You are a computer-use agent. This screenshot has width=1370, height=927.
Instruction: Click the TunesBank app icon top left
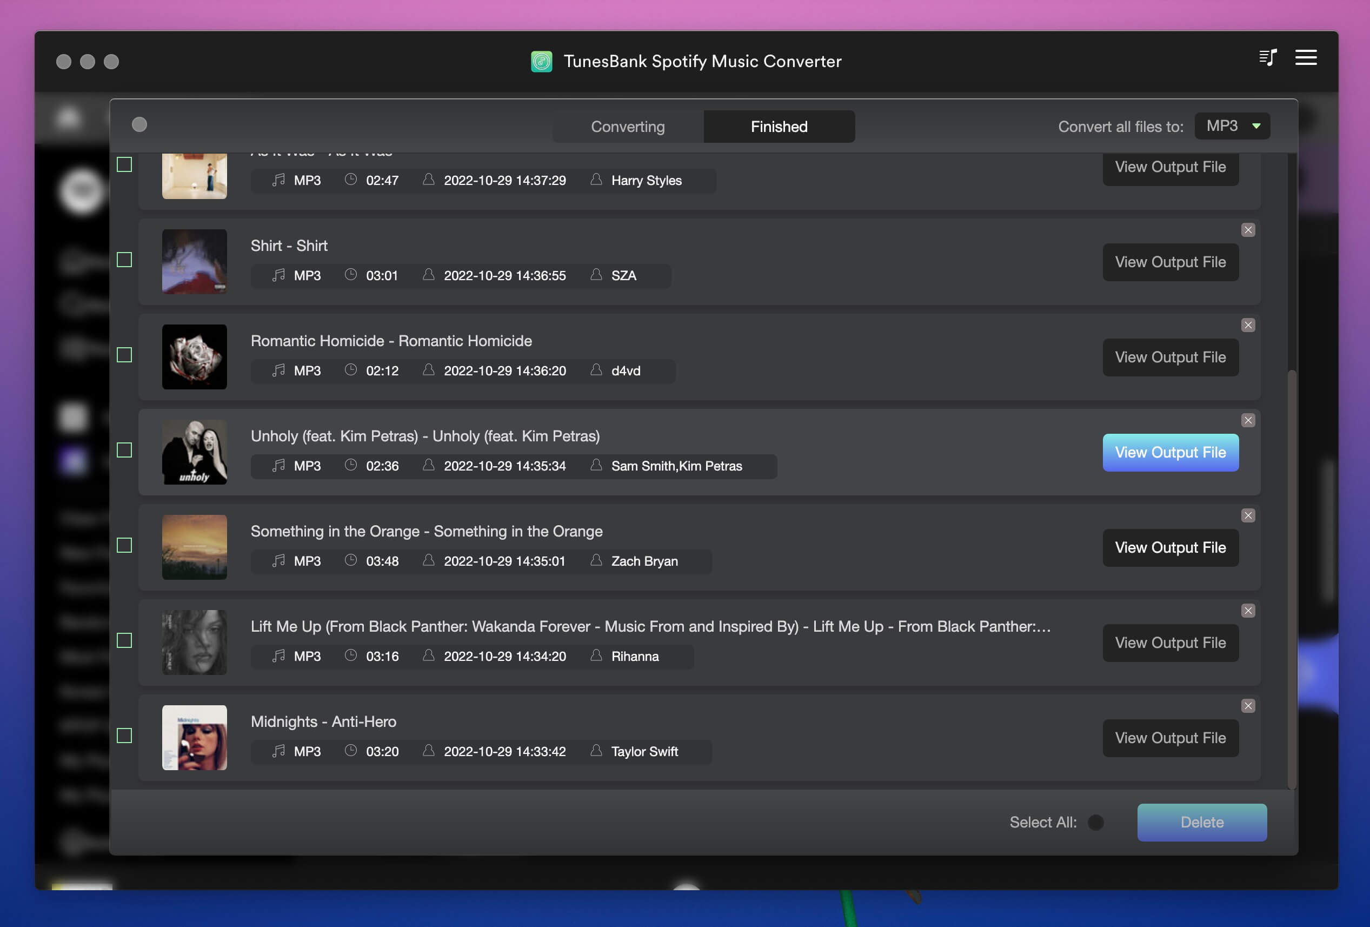click(x=538, y=60)
